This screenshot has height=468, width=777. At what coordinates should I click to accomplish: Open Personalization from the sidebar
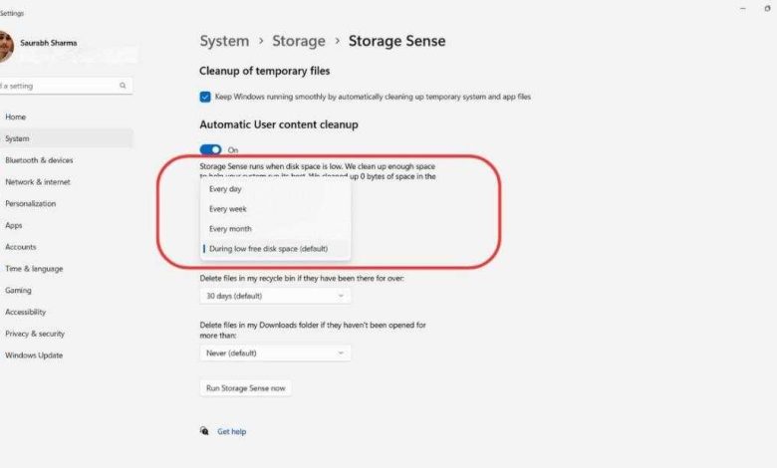pos(31,203)
